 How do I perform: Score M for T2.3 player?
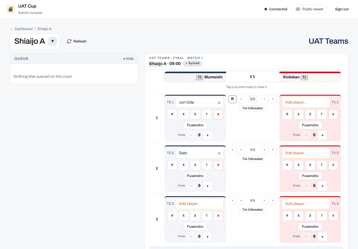pyautogui.click(x=172, y=216)
